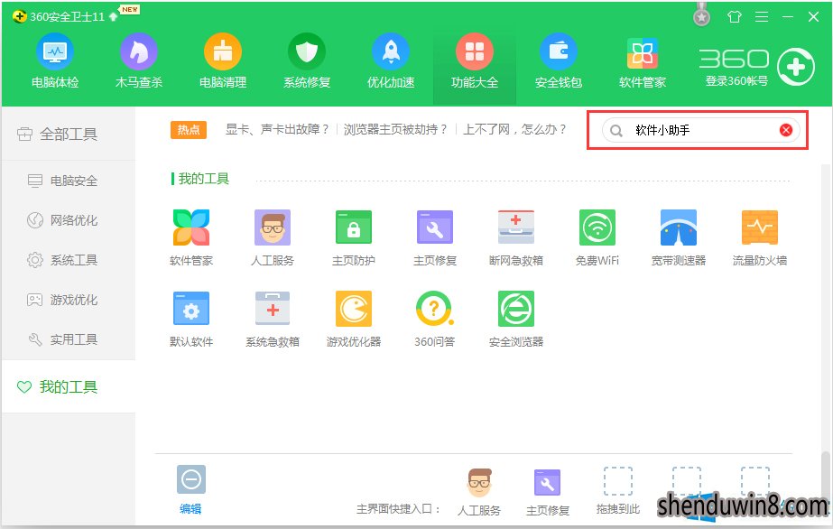Open 优化加速 rocket icon
Viewport: 833px width, 529px height.
click(x=391, y=61)
